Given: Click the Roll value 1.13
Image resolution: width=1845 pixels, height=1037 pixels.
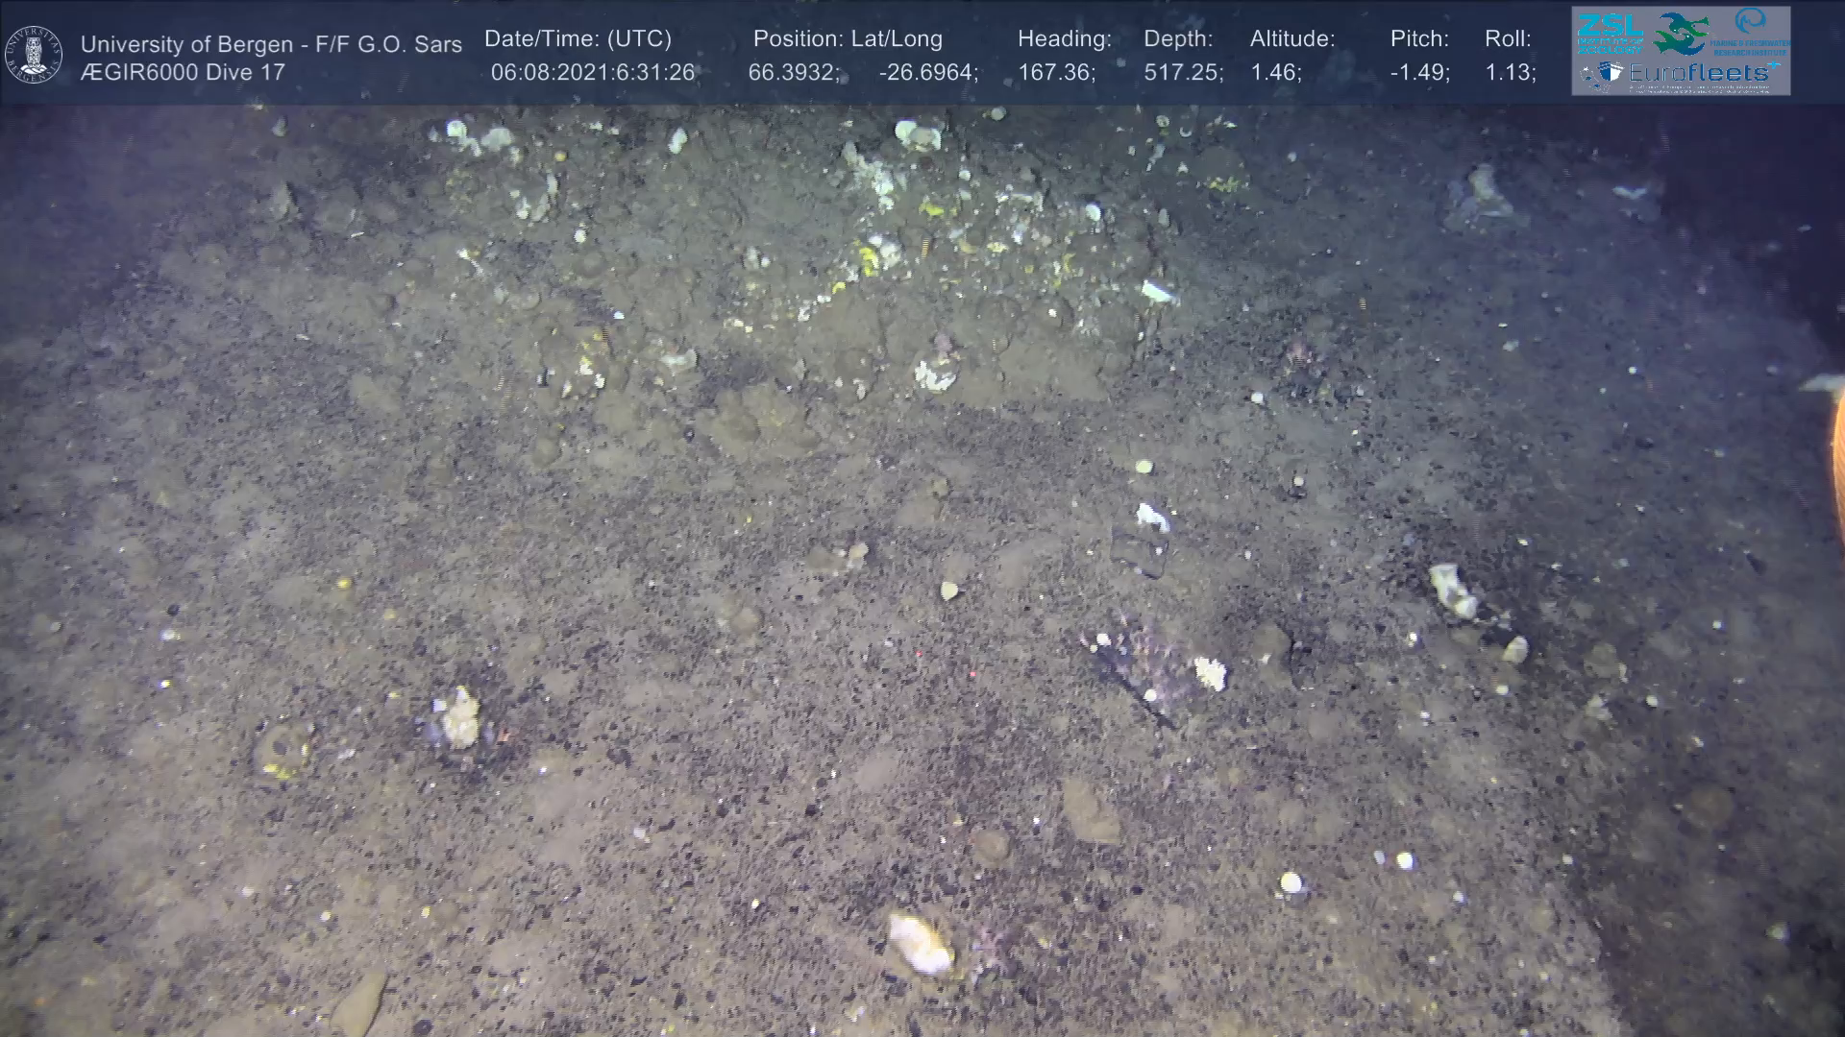Looking at the screenshot, I should [x=1509, y=73].
